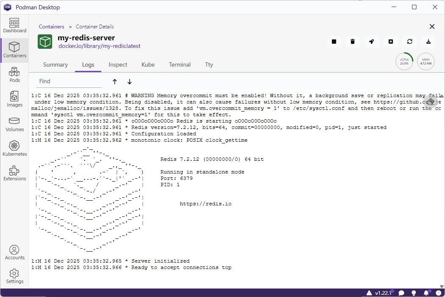Open Kubernetes section in sidebar
Image resolution: width=445 pixels, height=297 pixels.
click(x=14, y=149)
